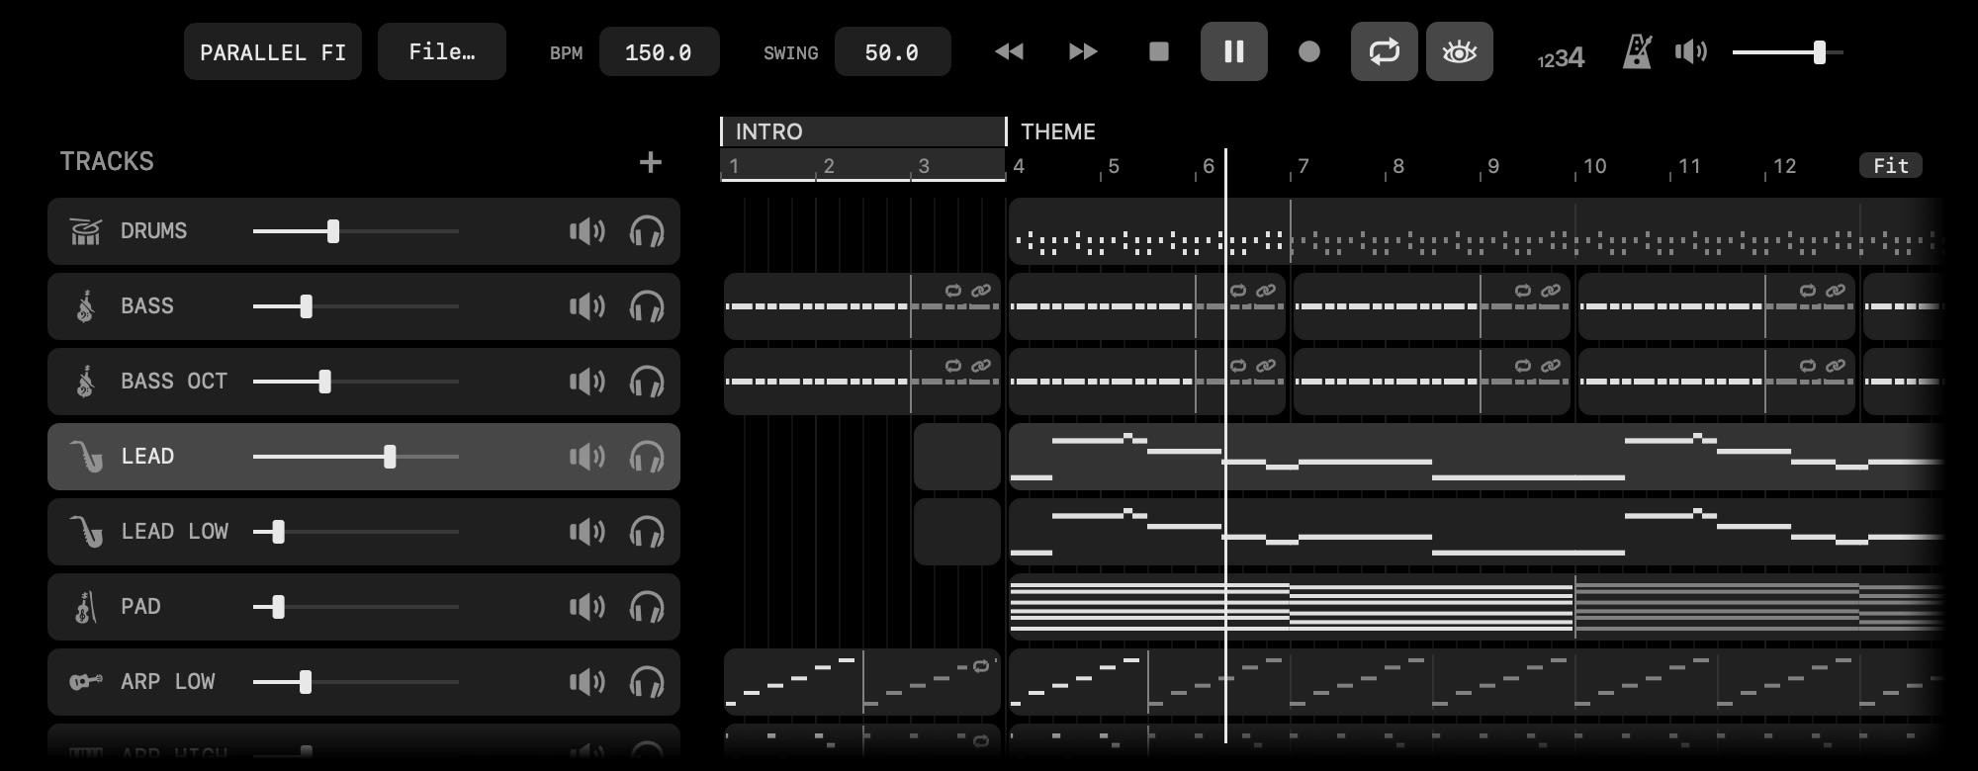The image size is (1978, 771).
Task: Solo the LEAD track with headphones
Action: pyautogui.click(x=647, y=457)
